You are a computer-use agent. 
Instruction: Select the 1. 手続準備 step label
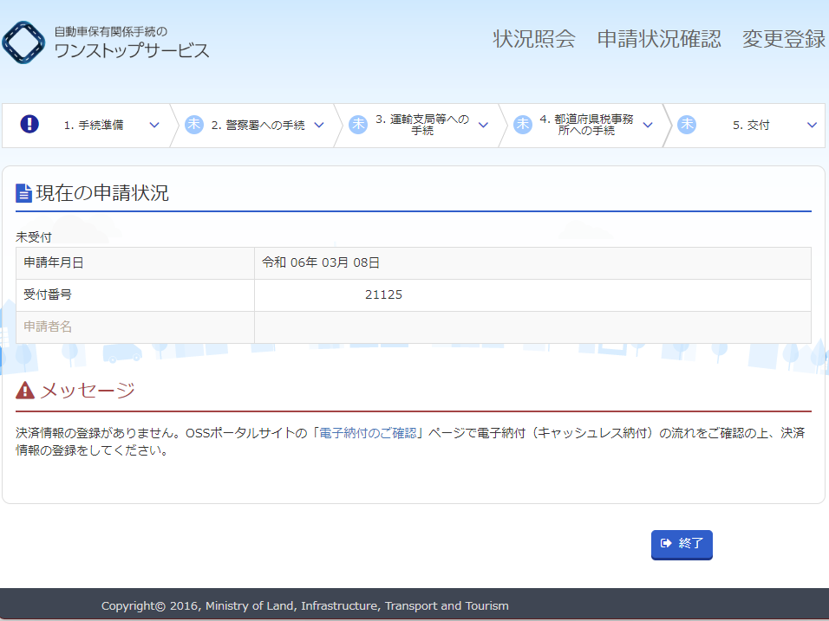point(94,125)
